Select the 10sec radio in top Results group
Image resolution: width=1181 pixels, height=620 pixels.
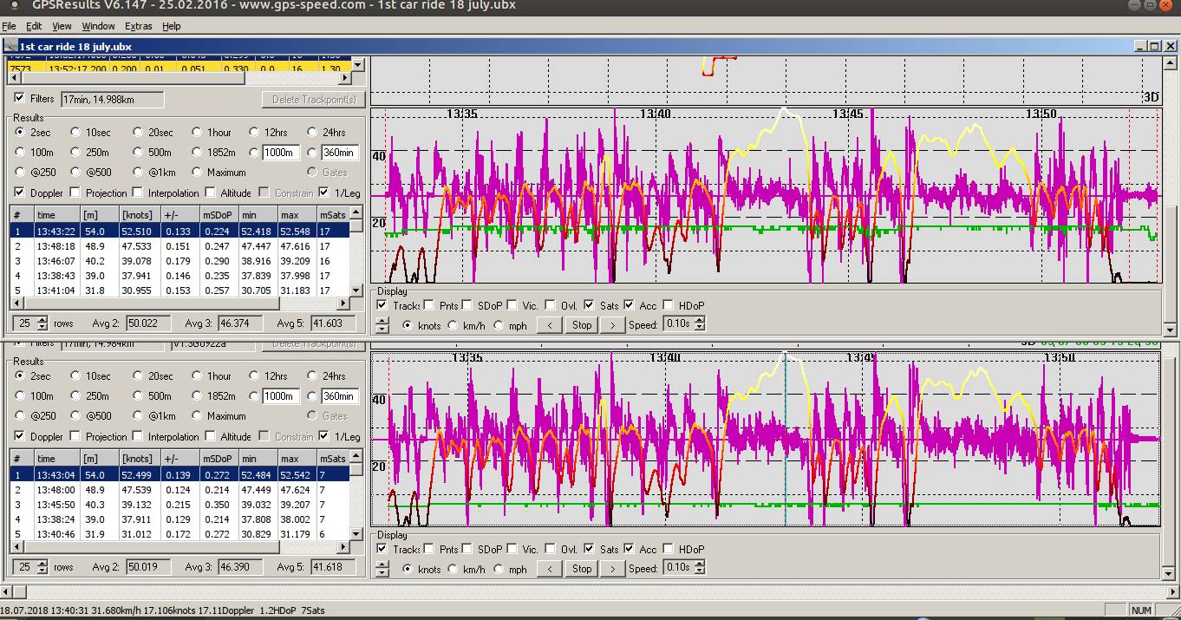(x=76, y=133)
